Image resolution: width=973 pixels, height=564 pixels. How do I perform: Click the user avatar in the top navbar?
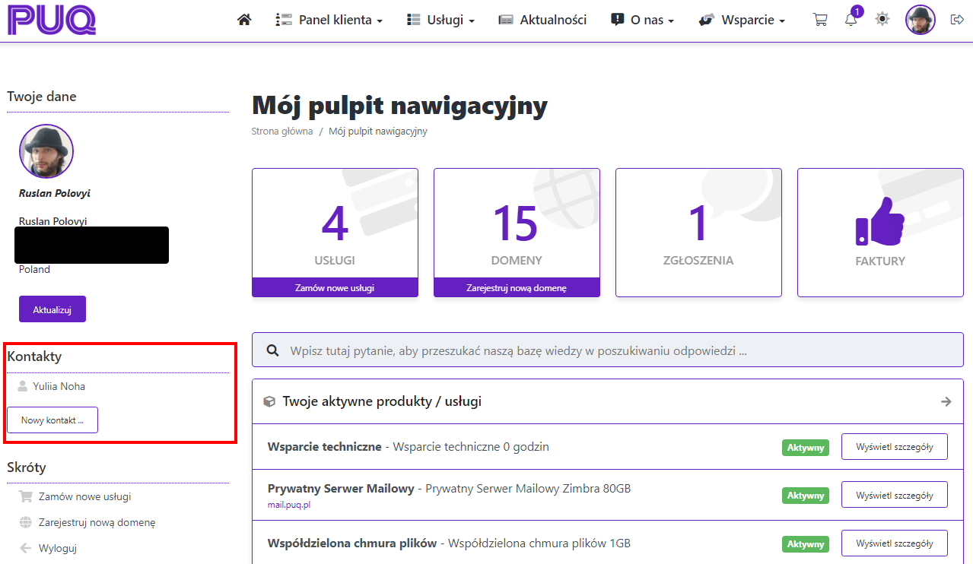tap(920, 20)
